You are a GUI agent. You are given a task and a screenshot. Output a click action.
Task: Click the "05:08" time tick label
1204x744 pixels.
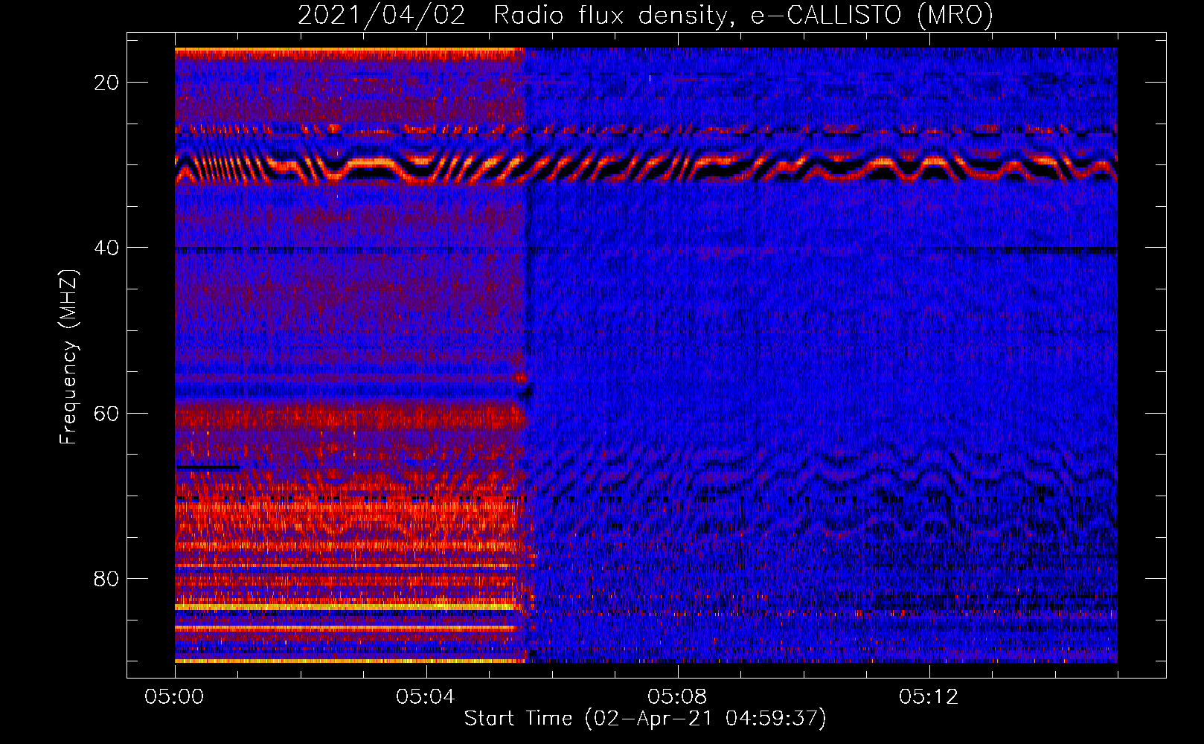click(x=677, y=697)
